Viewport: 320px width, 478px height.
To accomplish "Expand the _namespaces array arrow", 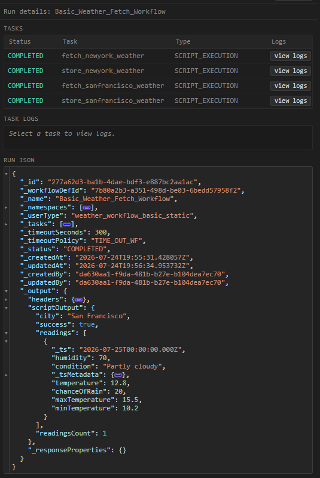I will pyautogui.click(x=6, y=208).
